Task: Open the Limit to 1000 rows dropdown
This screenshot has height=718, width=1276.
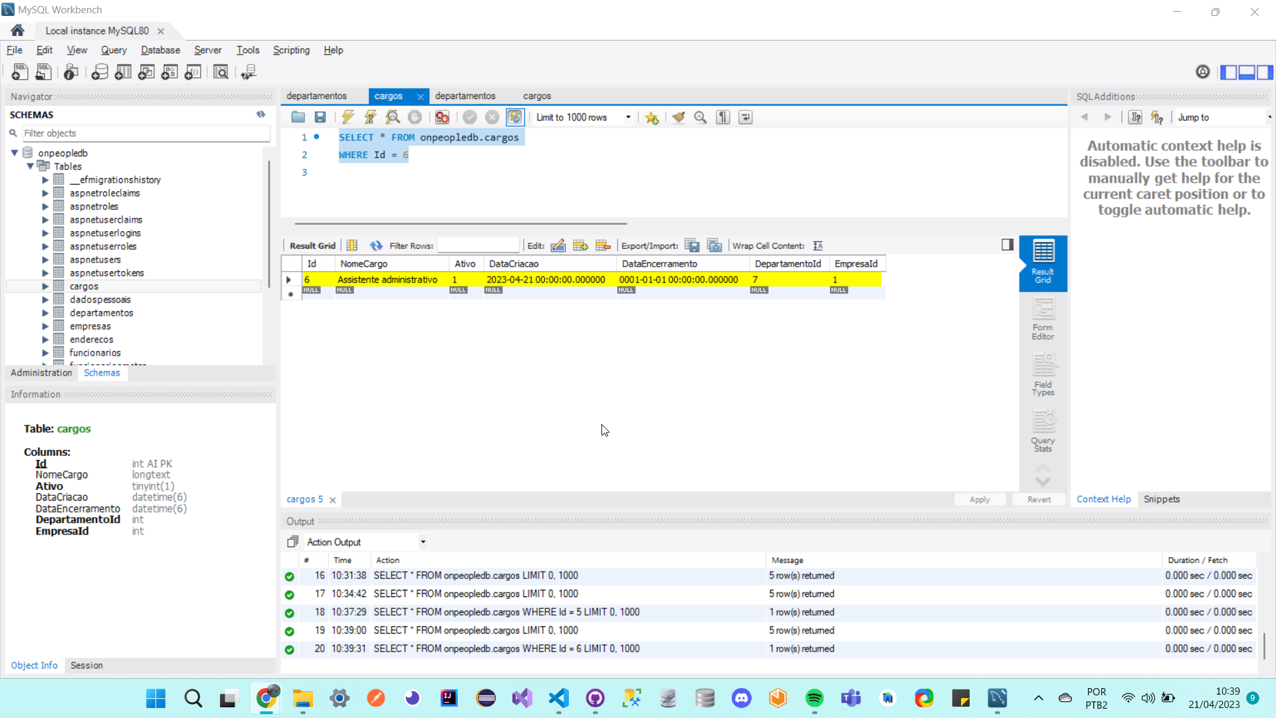Action: (x=628, y=118)
